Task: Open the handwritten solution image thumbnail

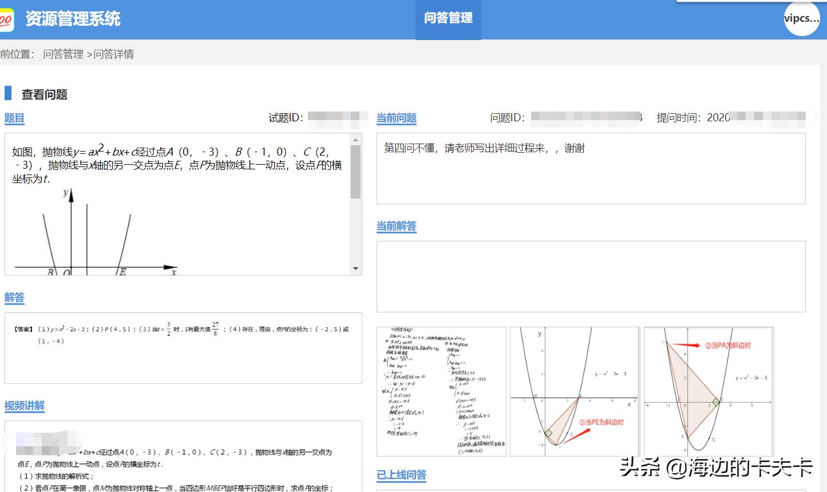Action: tap(441, 392)
